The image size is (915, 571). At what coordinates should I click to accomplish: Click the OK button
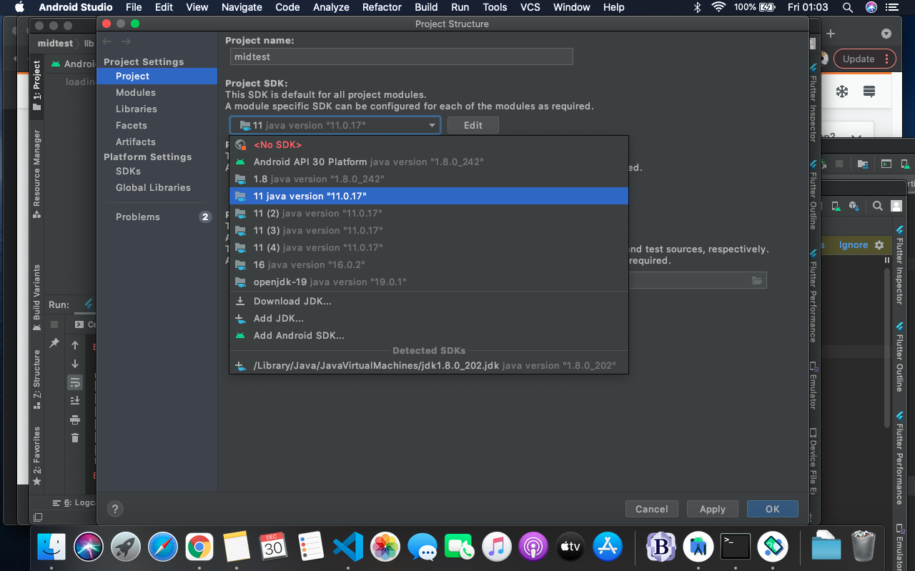[772, 509]
